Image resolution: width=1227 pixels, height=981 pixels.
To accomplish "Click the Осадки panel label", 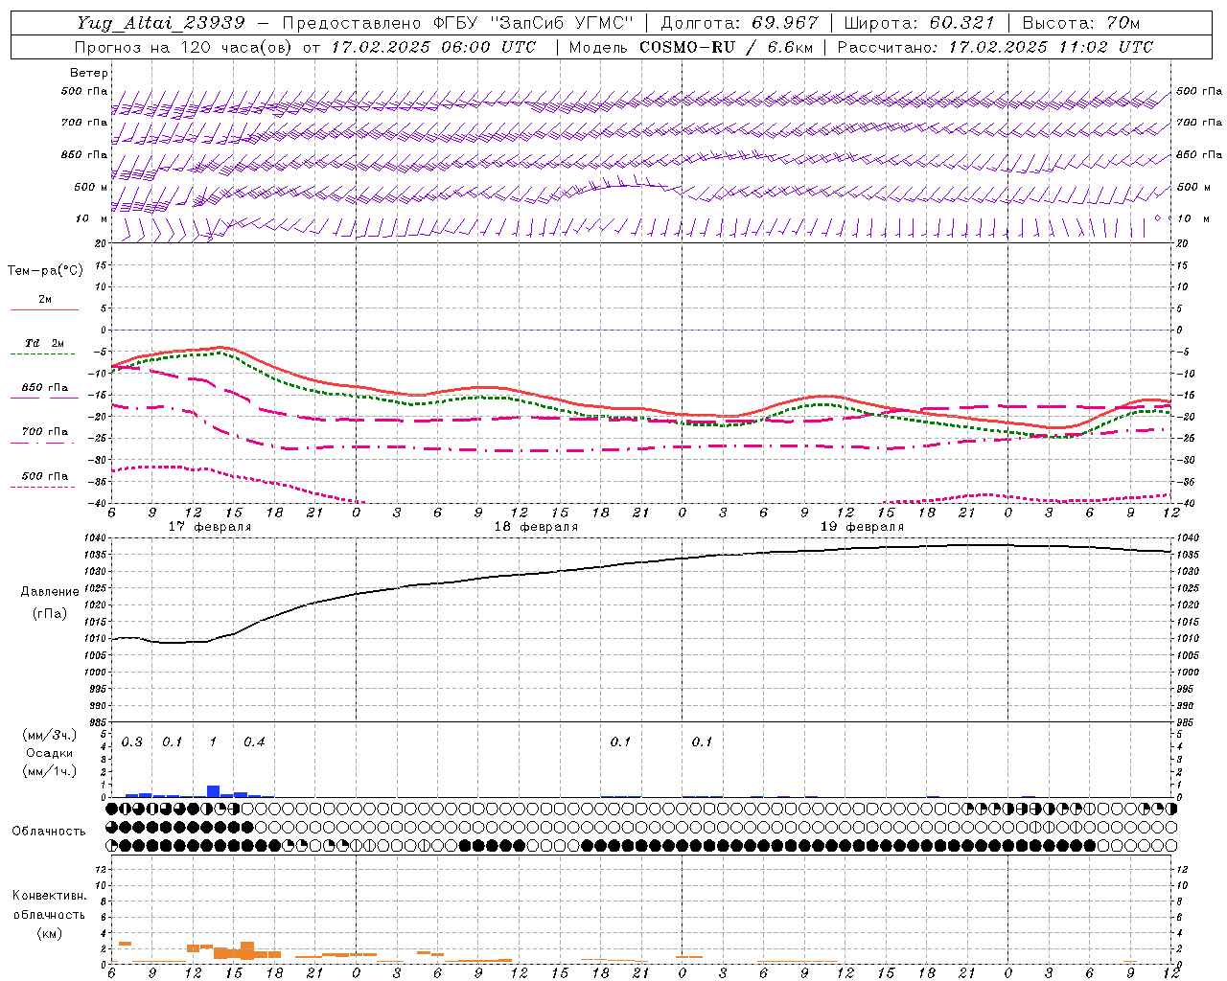I will pos(49,753).
